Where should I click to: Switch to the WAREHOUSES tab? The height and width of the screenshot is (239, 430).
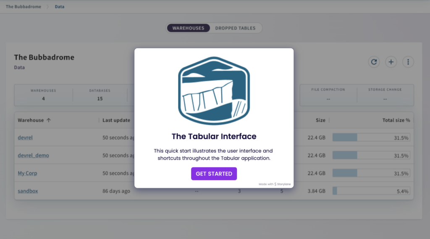(189, 28)
